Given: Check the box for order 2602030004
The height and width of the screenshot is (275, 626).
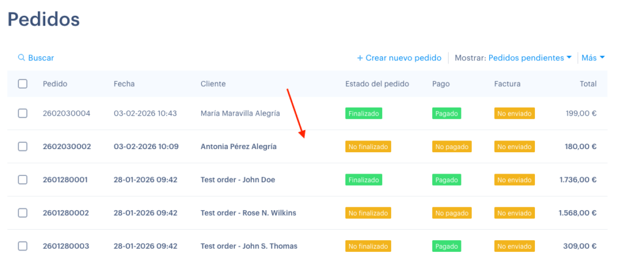Looking at the screenshot, I should tap(23, 113).
